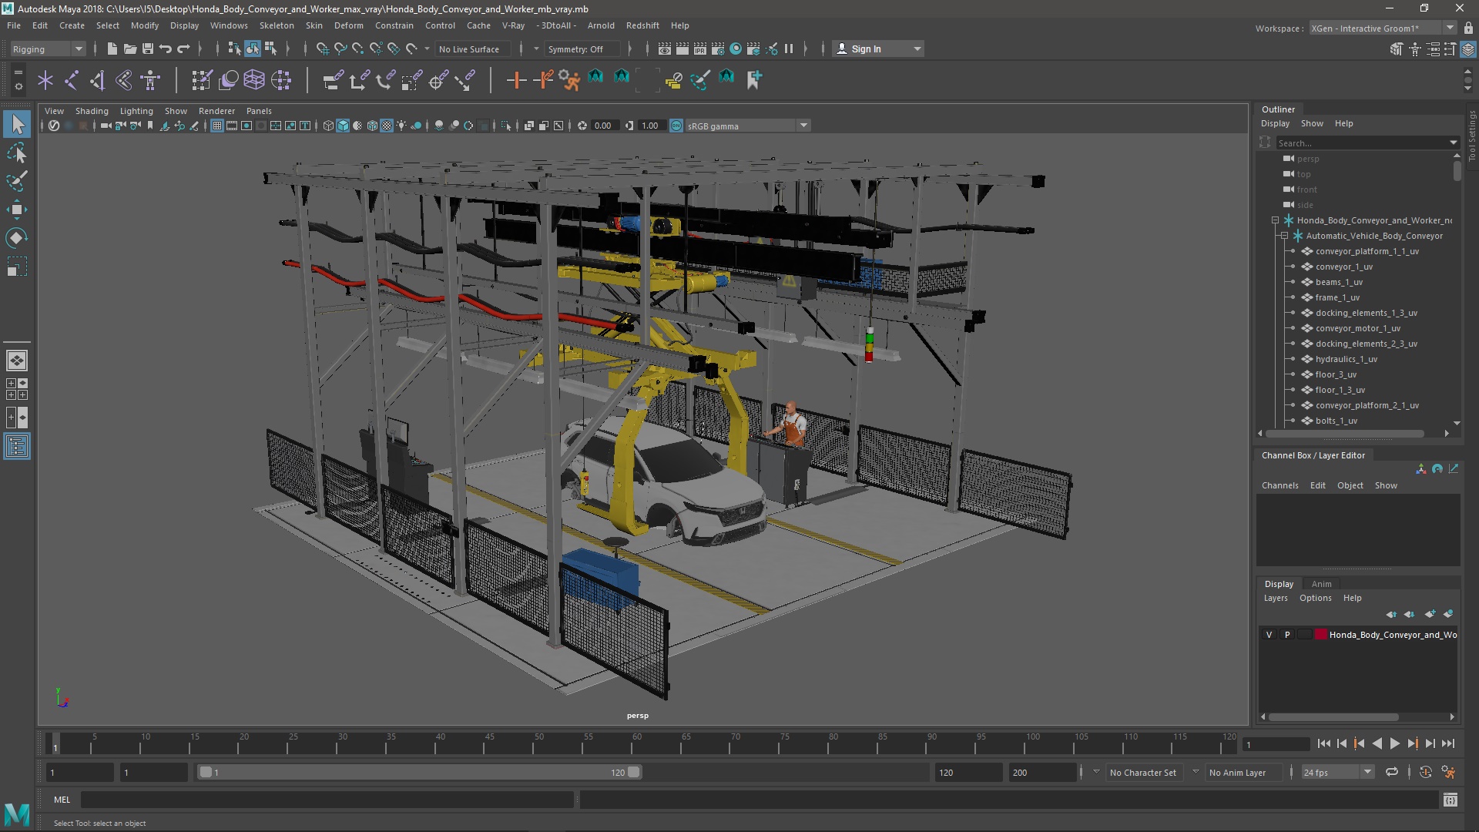1479x832 pixels.
Task: Open the Skeleton menu
Action: click(276, 25)
